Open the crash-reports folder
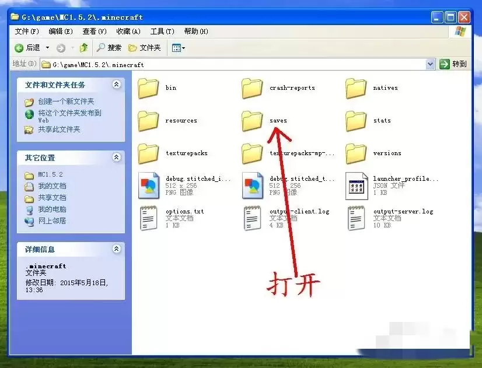Viewport: 482px width, 368px height. click(252, 87)
